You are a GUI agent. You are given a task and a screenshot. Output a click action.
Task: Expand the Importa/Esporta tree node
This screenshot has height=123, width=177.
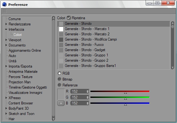6,66
